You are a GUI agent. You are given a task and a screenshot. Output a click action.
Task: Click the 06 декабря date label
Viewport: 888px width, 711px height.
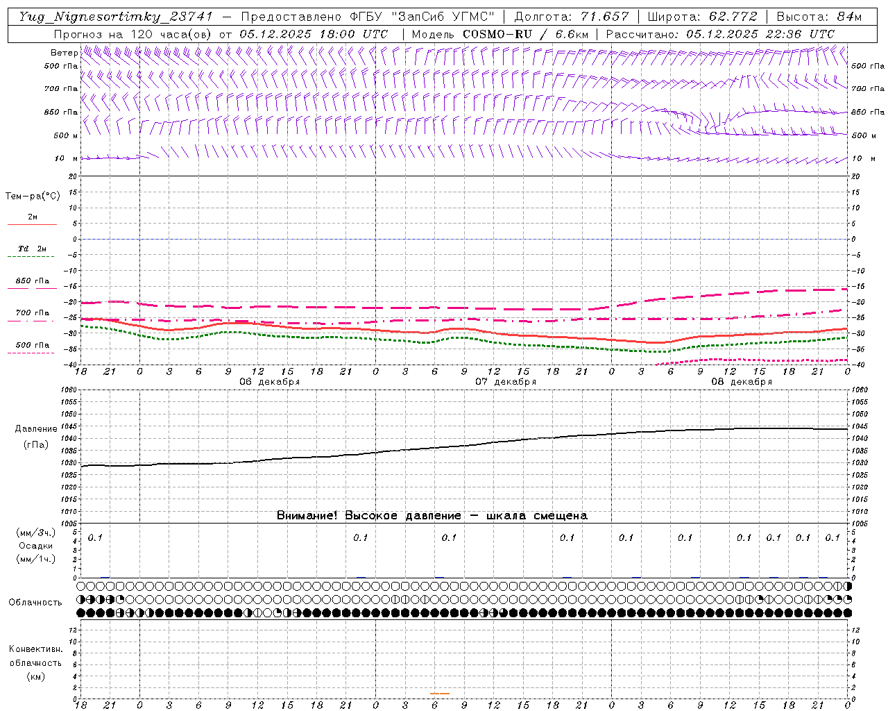[270, 382]
